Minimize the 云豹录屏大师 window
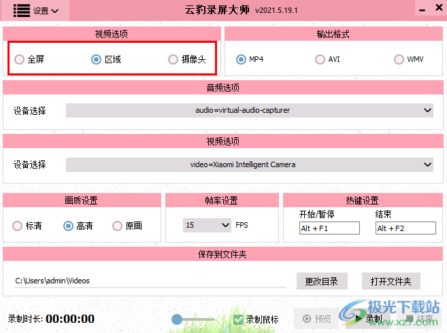 pos(423,10)
